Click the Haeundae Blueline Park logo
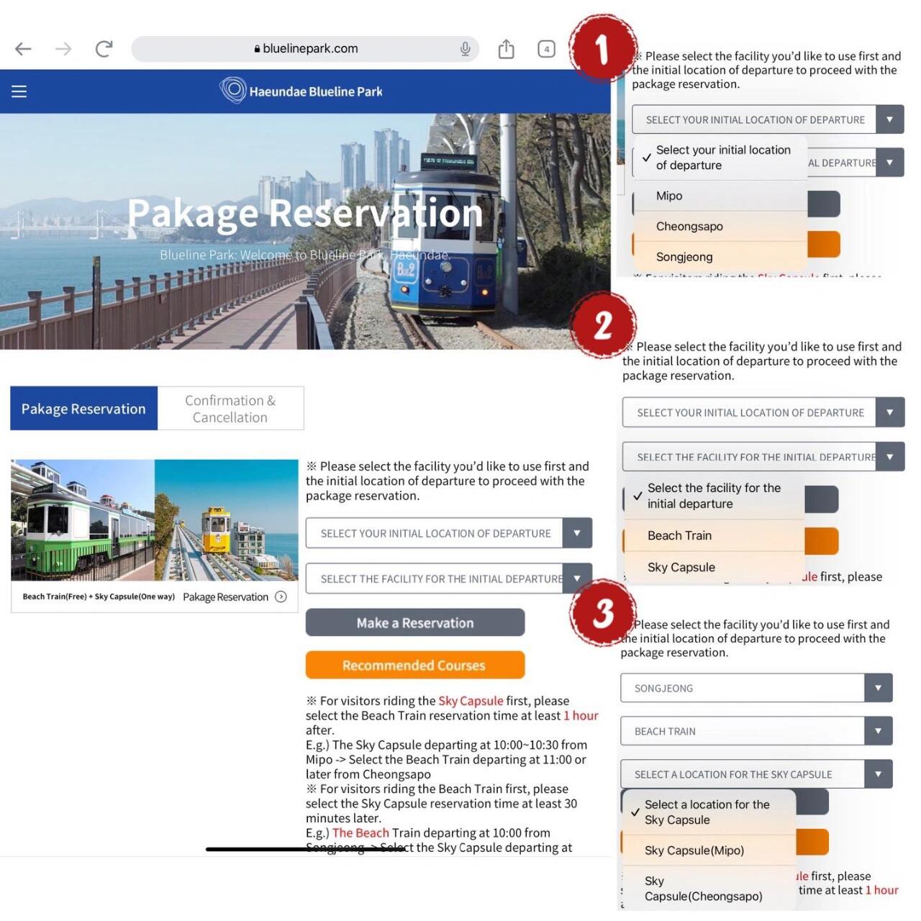This screenshot has width=921, height=921. click(301, 91)
